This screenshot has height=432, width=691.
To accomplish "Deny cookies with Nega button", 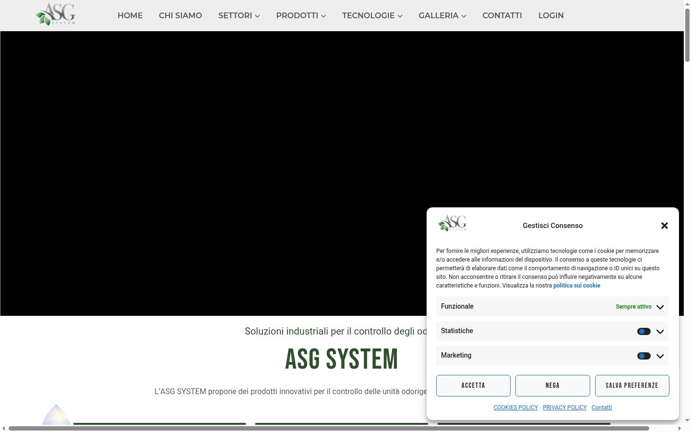I will click(x=553, y=385).
